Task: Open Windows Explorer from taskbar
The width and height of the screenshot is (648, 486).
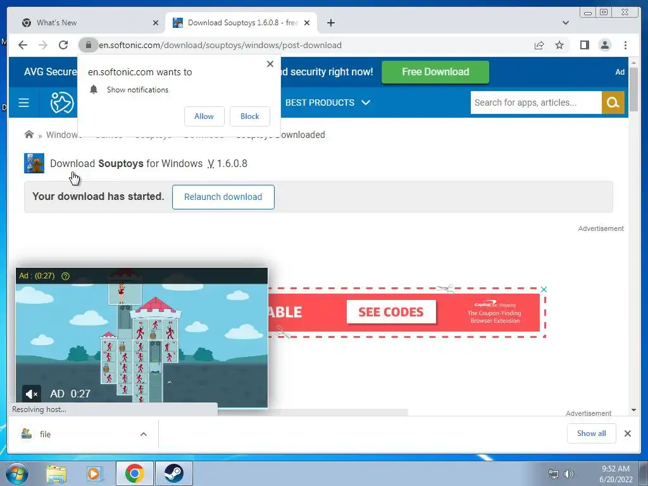Action: (56, 473)
